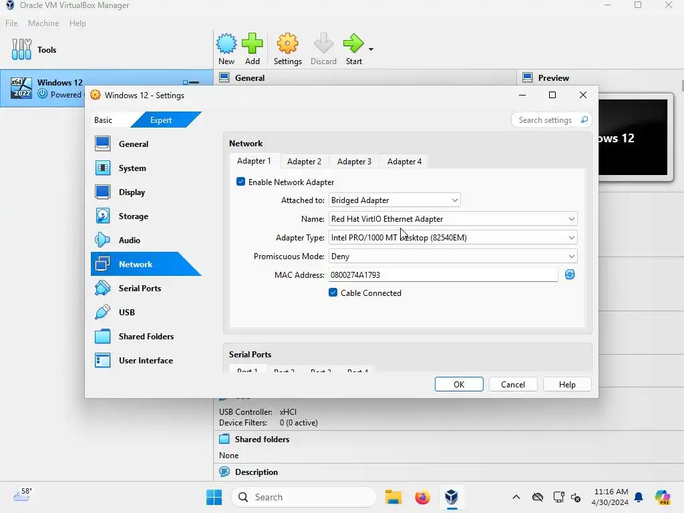Click Shared folders section icon in Manager
Image resolution: width=684 pixels, height=513 pixels.
pyautogui.click(x=224, y=439)
